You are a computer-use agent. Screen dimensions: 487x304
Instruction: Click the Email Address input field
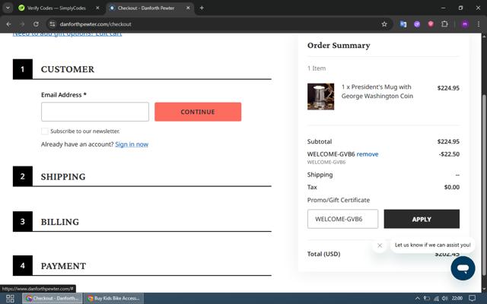click(95, 112)
